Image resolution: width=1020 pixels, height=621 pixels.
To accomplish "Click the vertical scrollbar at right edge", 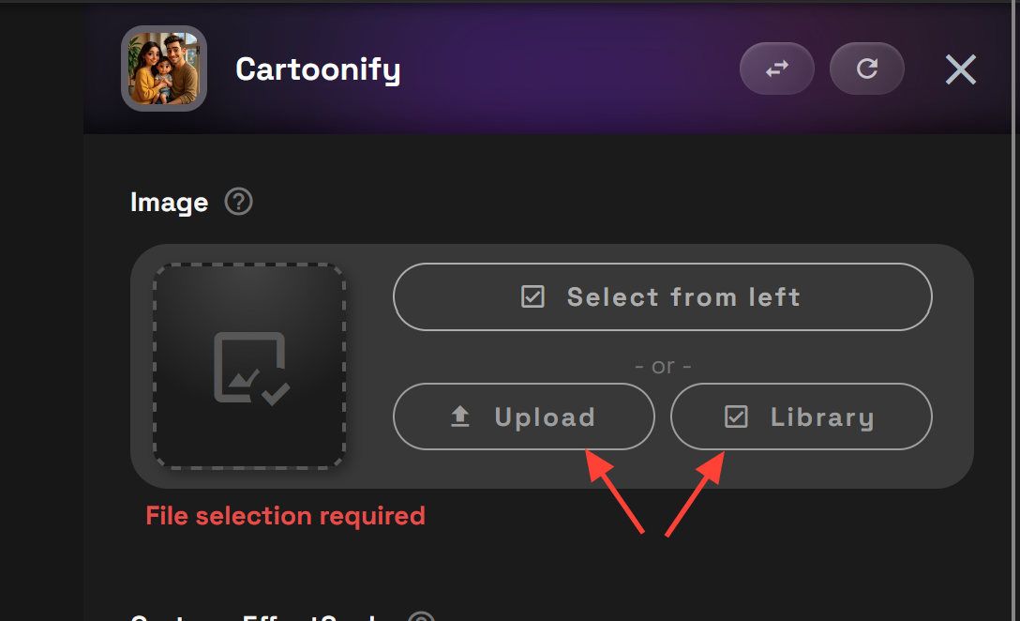I will pos(1016,310).
